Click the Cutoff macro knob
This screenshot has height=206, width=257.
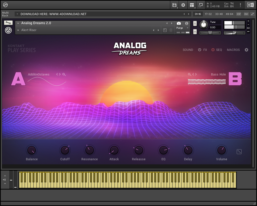coord(65,150)
